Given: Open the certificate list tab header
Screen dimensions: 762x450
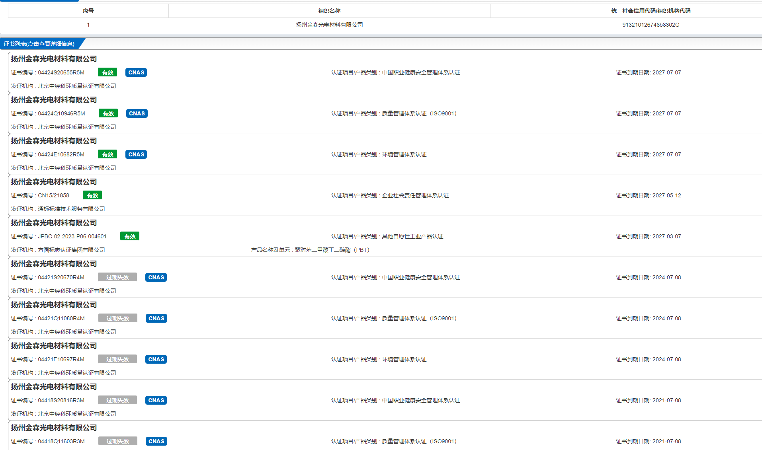Looking at the screenshot, I should tap(40, 44).
